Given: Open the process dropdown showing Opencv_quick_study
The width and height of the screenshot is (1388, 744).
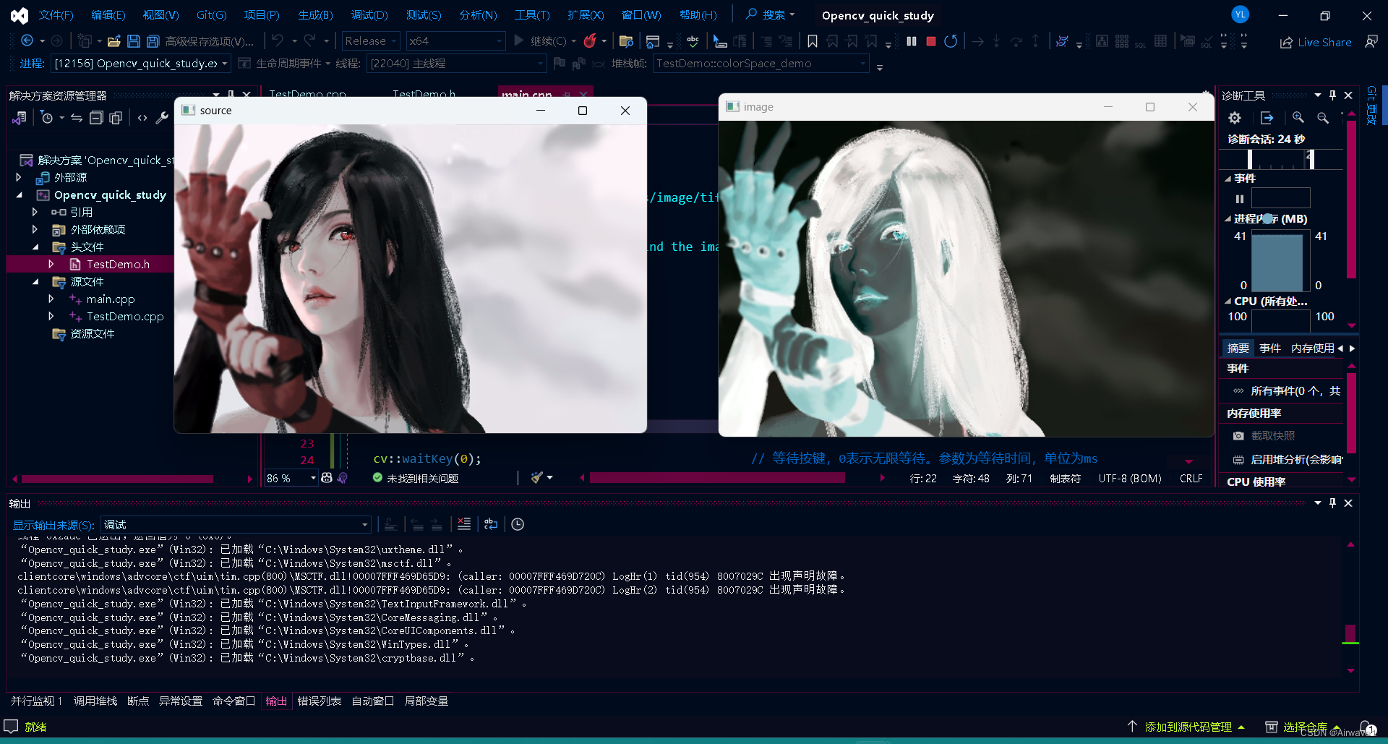Looking at the screenshot, I should click(141, 64).
